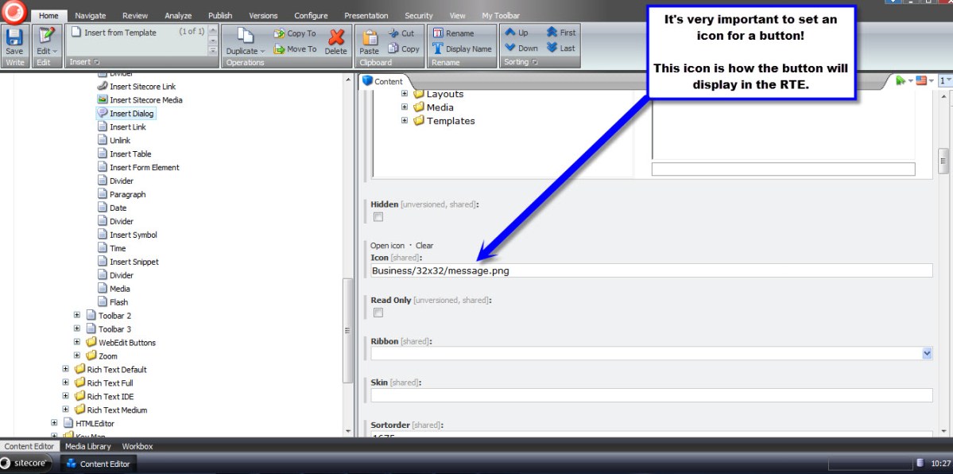Click the Clear link above Icon field
The width and height of the screenshot is (953, 474).
pyautogui.click(x=424, y=246)
